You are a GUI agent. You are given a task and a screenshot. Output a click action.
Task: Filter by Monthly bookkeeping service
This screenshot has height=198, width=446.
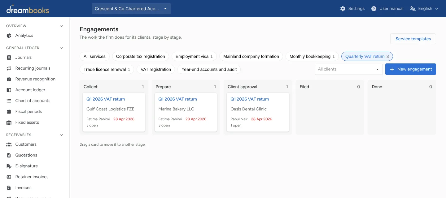point(312,56)
